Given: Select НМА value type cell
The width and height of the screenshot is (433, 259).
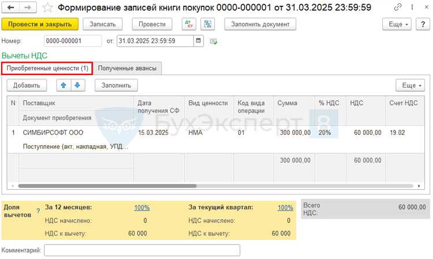Looking at the screenshot, I should (209, 133).
